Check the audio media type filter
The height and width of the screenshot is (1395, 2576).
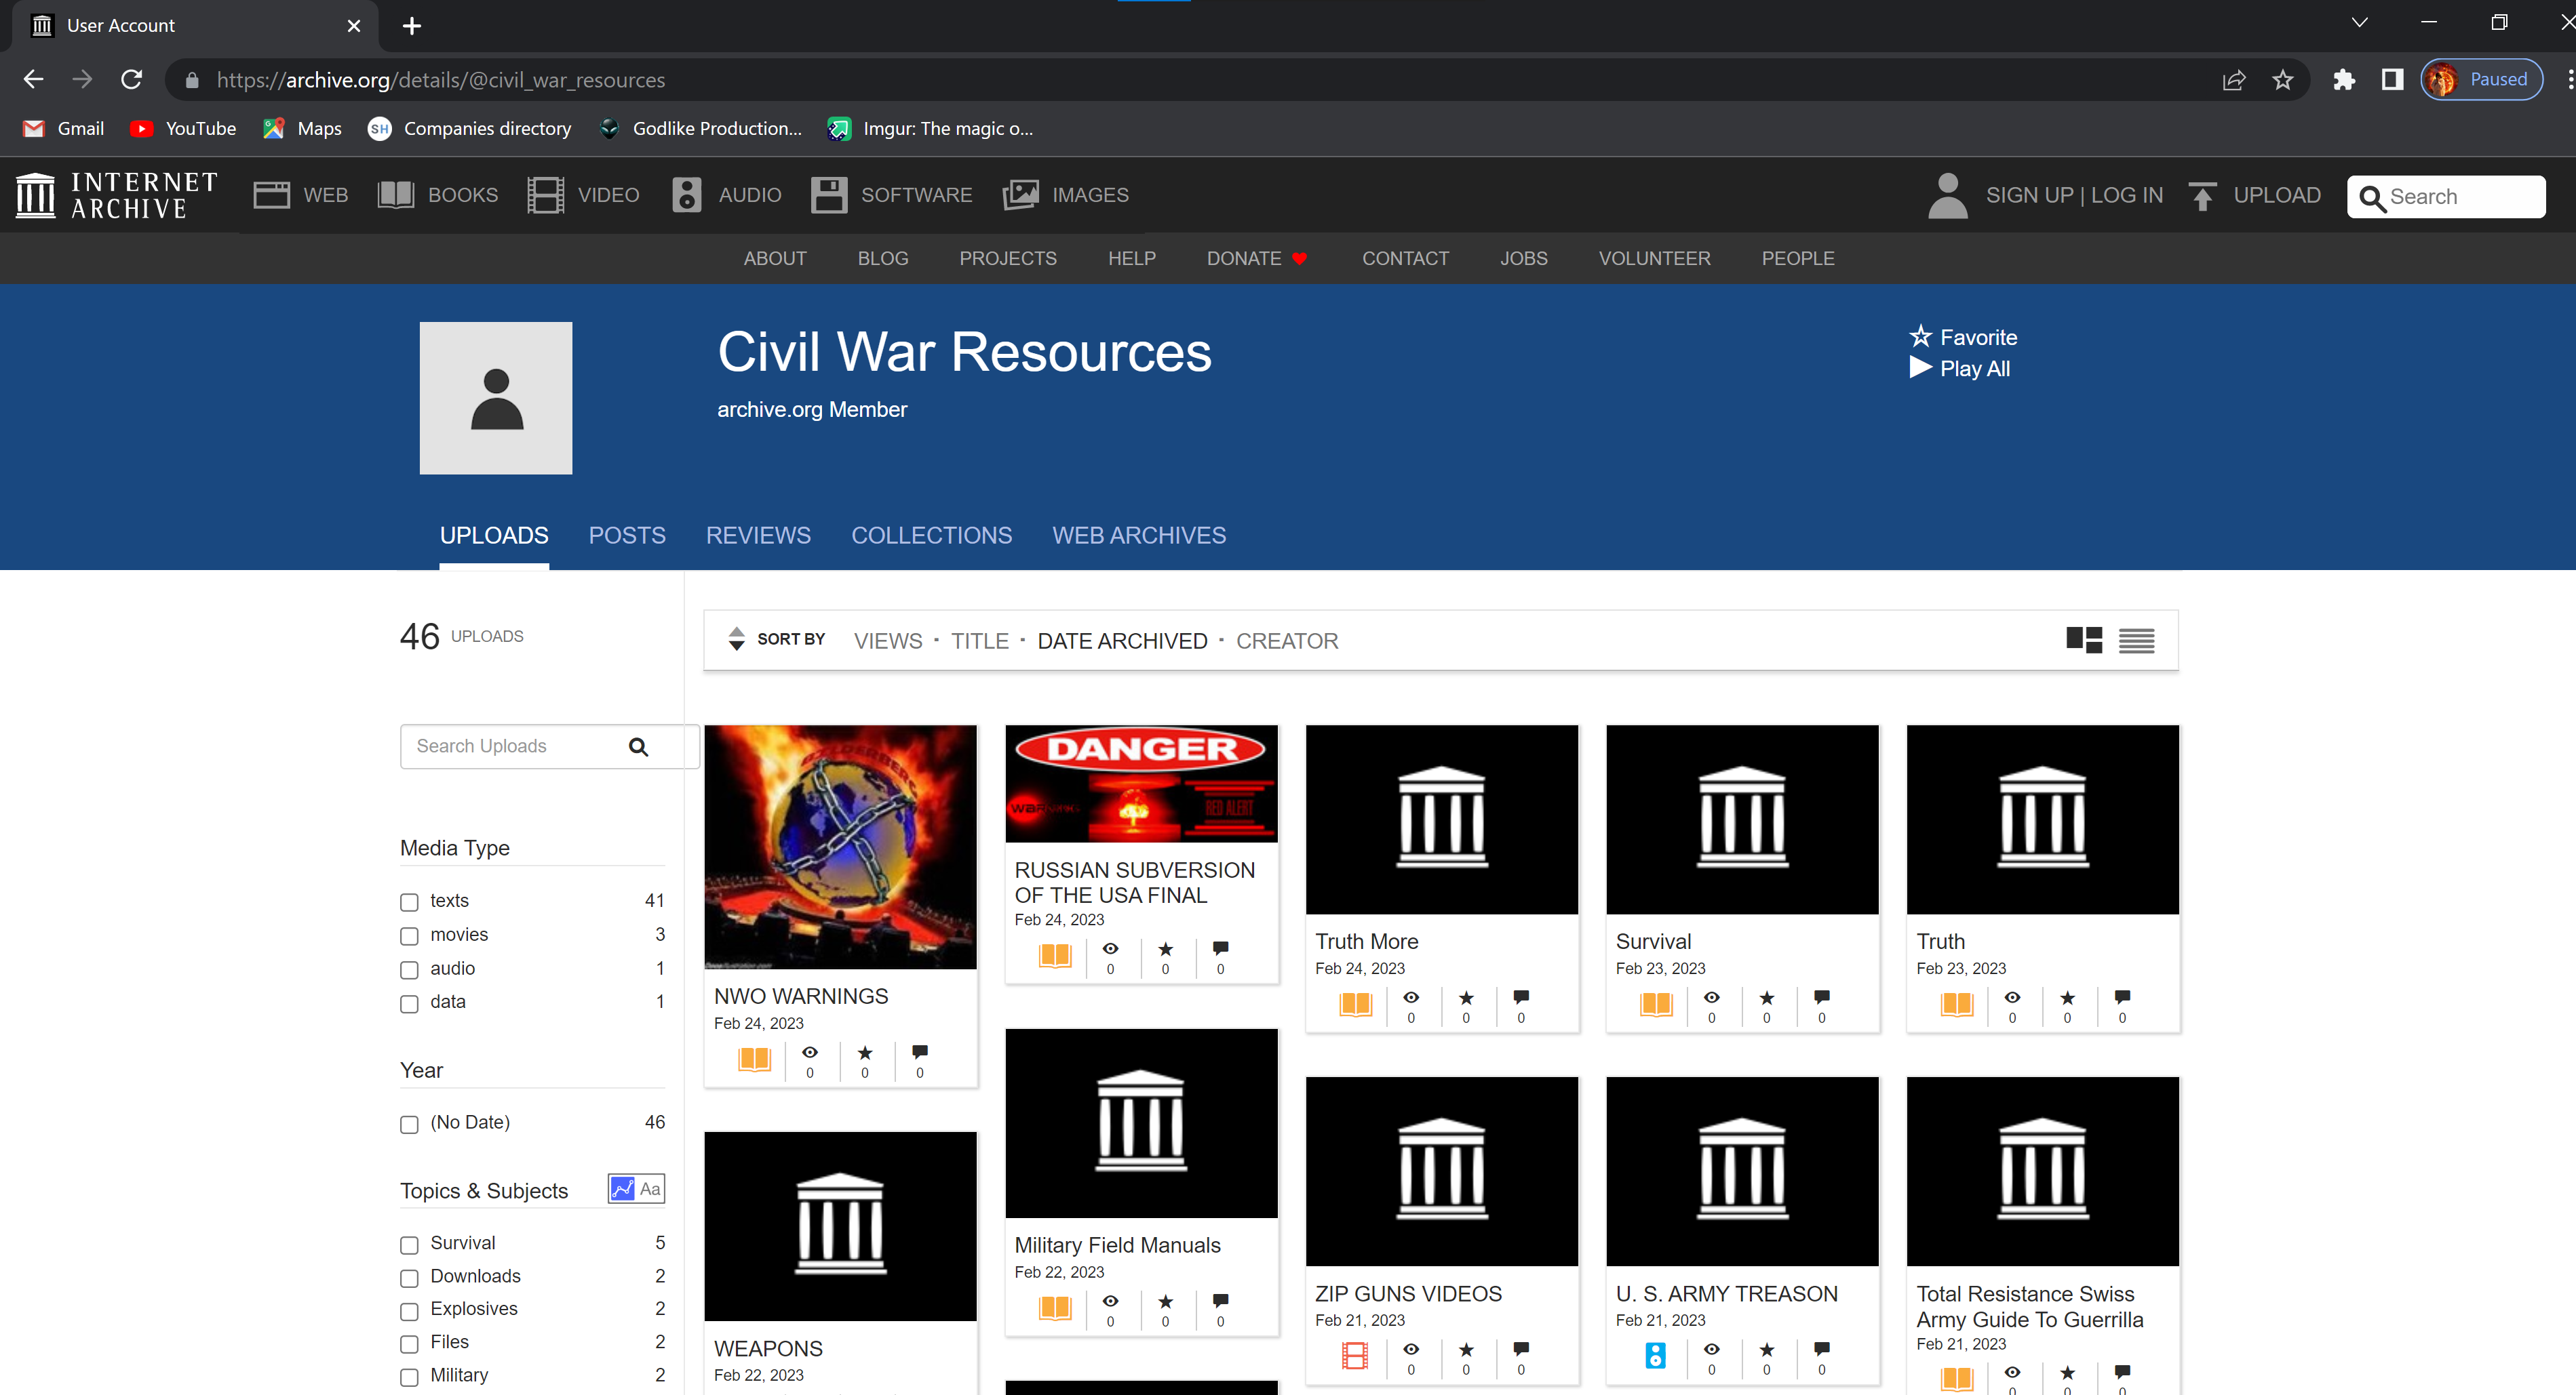pos(409,969)
